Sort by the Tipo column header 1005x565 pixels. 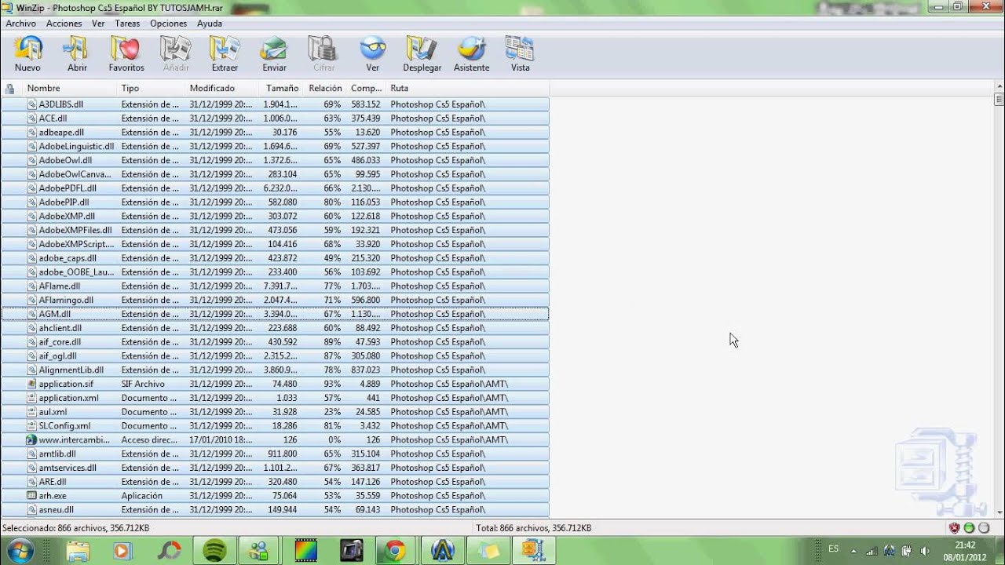click(x=151, y=89)
